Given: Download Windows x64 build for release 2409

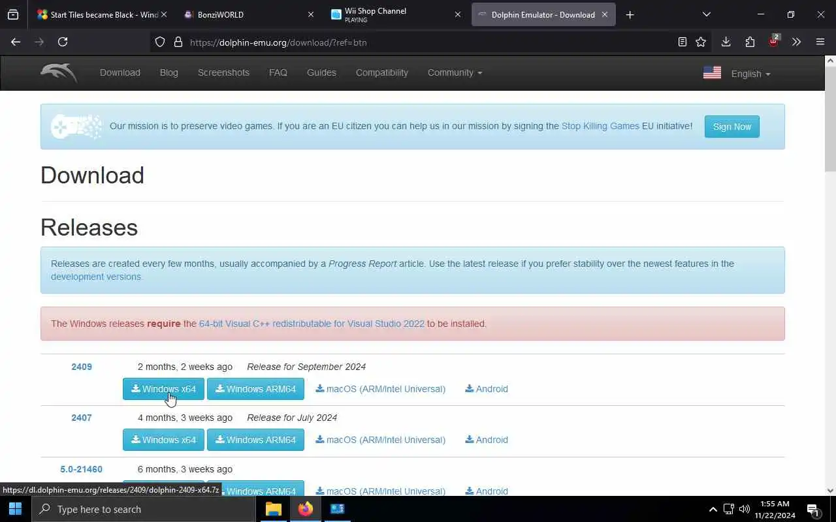Looking at the screenshot, I should coord(163,389).
